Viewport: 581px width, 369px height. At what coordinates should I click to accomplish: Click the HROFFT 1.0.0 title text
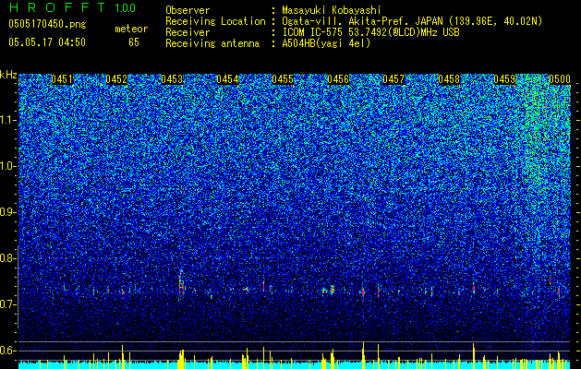pyautogui.click(x=72, y=7)
